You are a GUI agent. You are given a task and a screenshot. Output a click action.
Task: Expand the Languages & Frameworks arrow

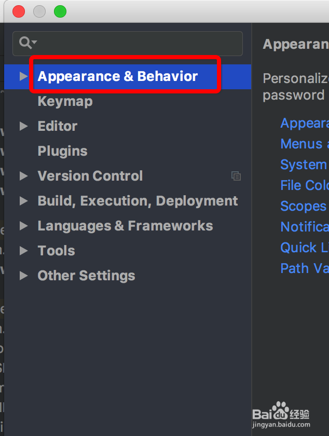click(24, 226)
